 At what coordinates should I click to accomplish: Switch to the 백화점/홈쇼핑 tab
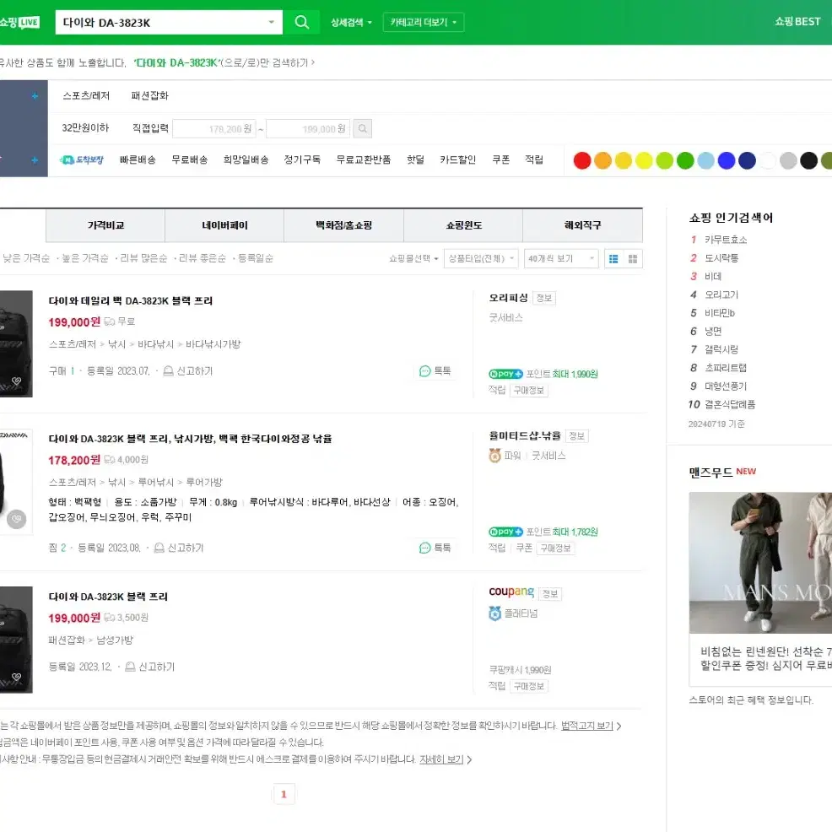point(343,225)
